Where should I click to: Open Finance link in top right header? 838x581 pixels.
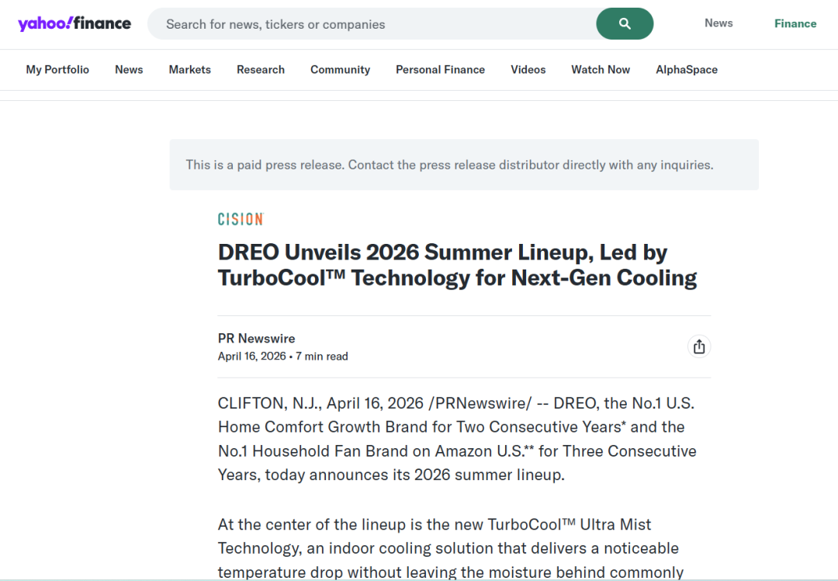tap(795, 23)
